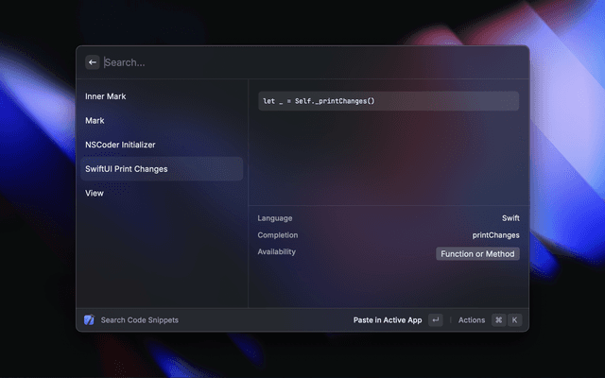Click the printChanges completion keyword
605x378 pixels.
coord(495,235)
